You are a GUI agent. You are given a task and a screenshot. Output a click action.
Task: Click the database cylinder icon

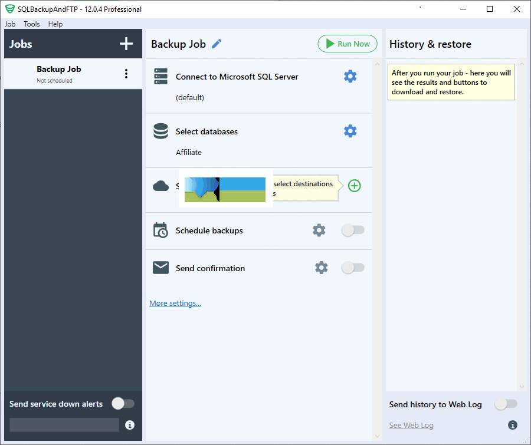coord(160,131)
